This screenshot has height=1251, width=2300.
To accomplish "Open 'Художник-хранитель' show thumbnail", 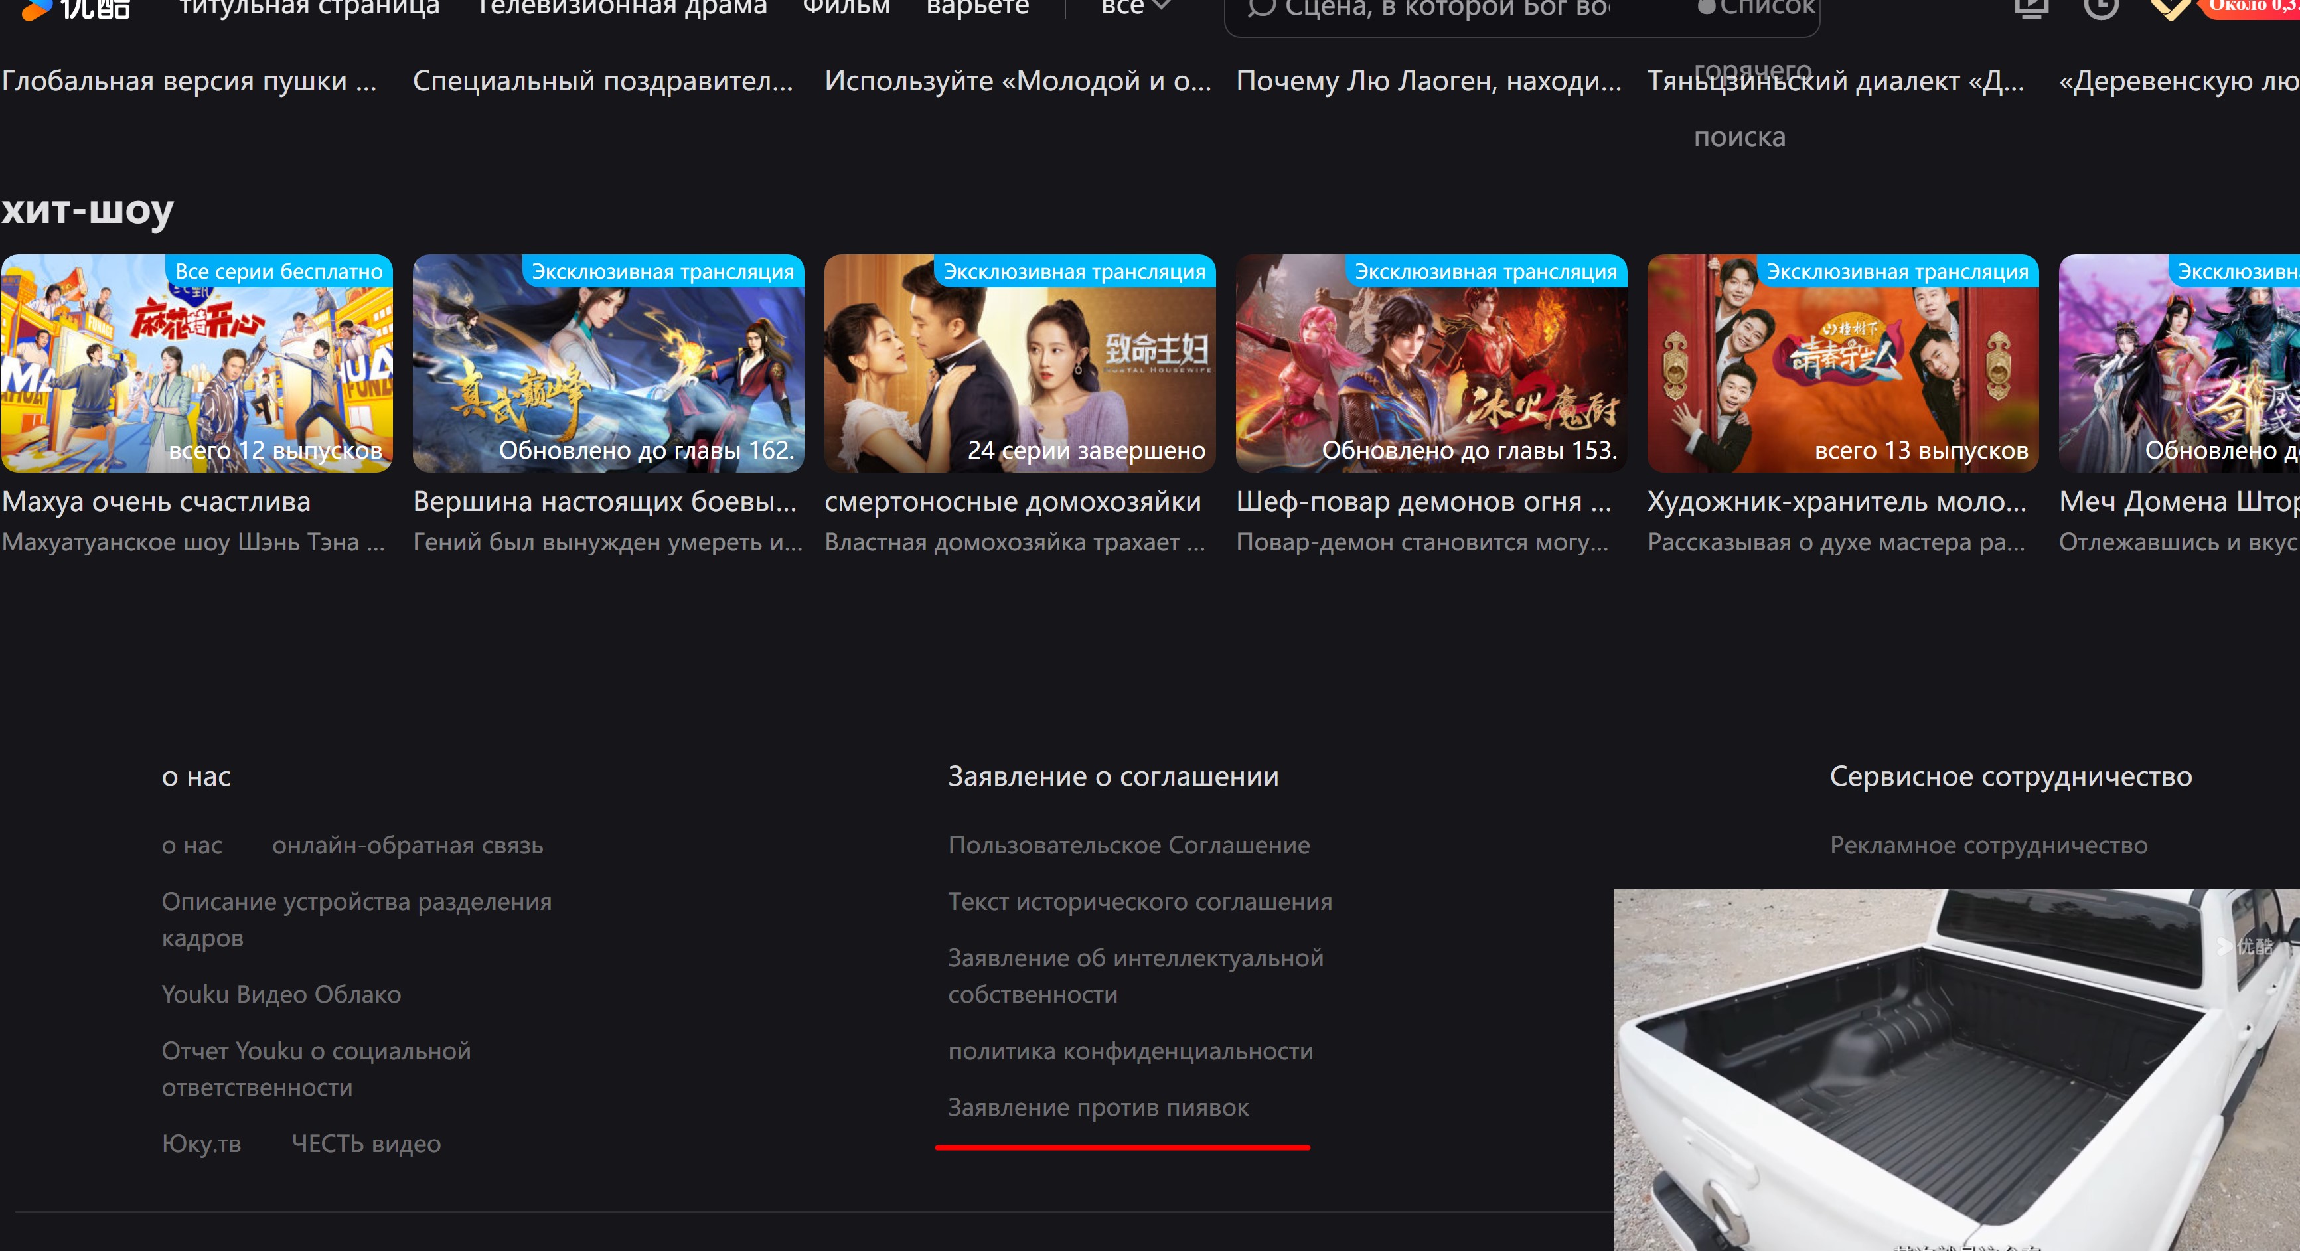I will 1842,364.
